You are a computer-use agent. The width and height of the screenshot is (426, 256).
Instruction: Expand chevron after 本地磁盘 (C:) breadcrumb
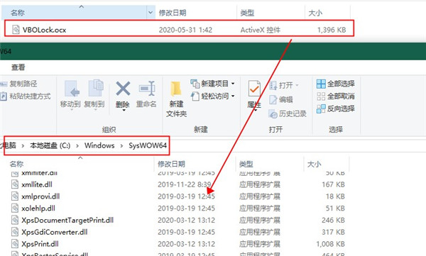pyautogui.click(x=77, y=146)
